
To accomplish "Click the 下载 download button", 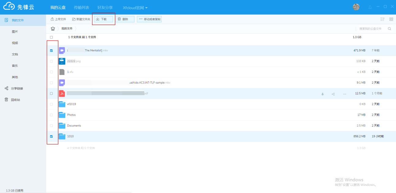I will pos(104,19).
